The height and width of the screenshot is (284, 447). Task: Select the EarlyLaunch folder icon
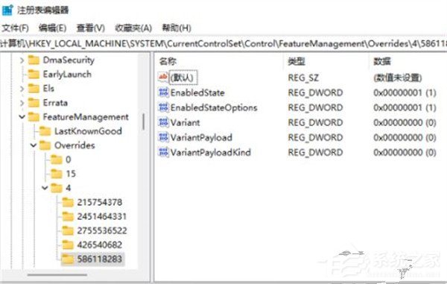pos(34,75)
